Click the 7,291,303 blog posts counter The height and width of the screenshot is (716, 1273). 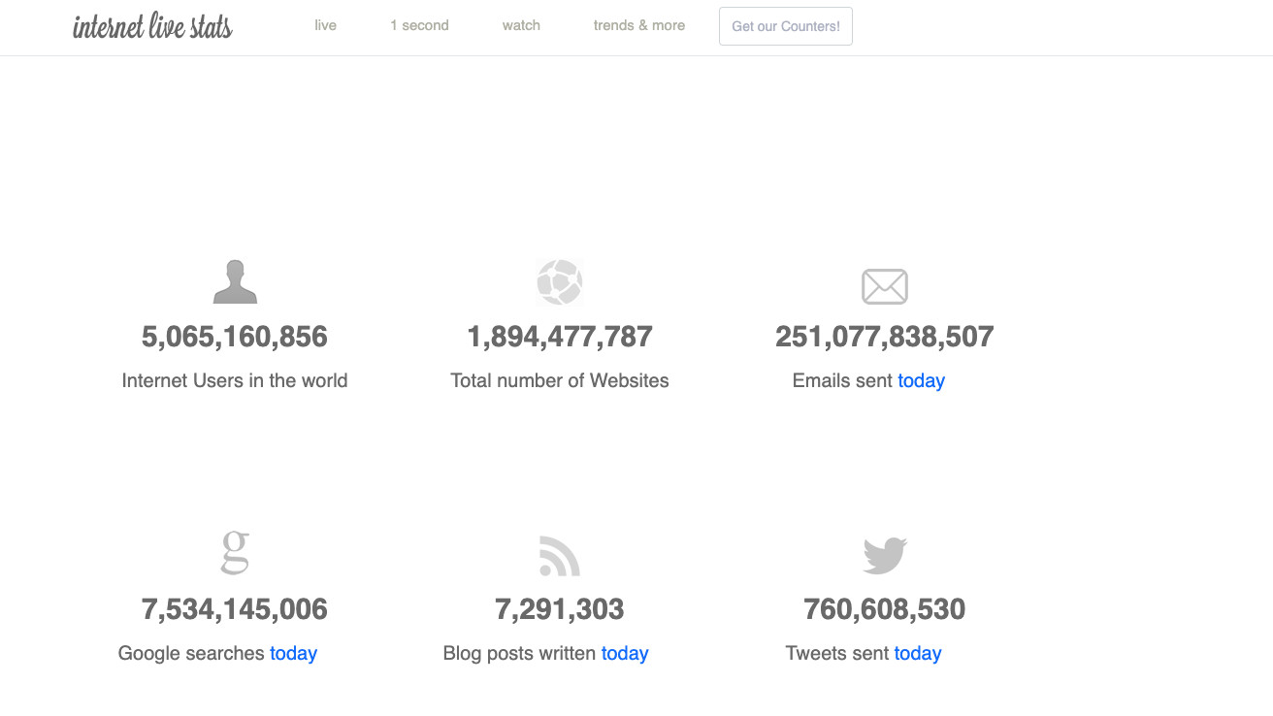(560, 609)
